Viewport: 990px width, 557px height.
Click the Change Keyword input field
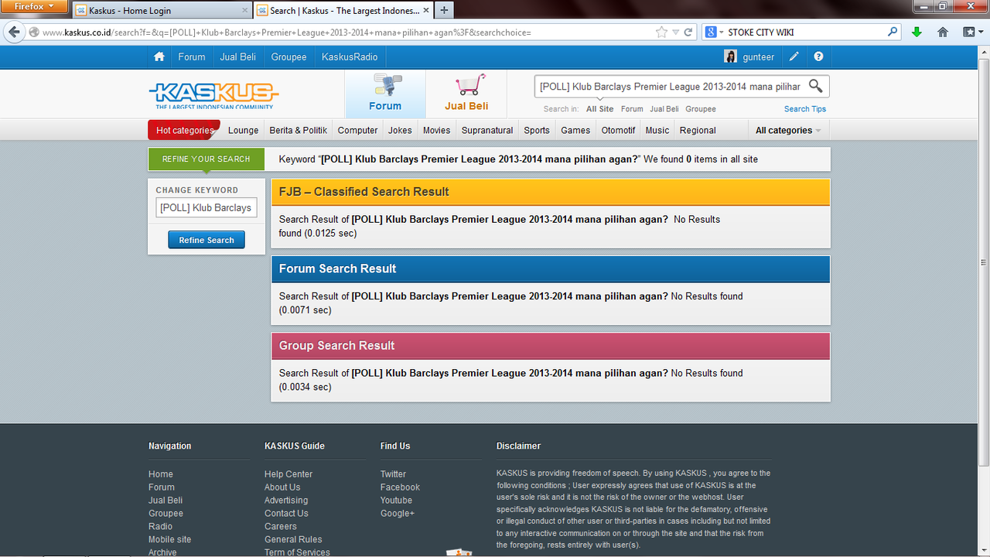(207, 207)
